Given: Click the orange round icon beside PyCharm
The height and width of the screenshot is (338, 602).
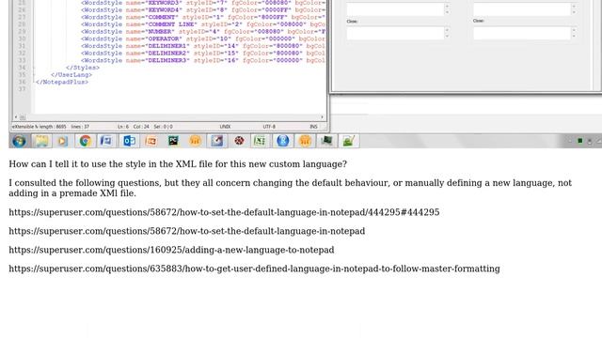Looking at the screenshot, I should pos(195,141).
